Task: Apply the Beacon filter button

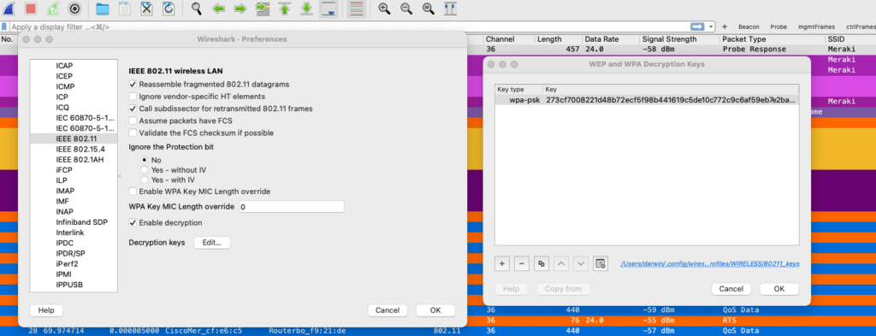Action: coord(749,27)
